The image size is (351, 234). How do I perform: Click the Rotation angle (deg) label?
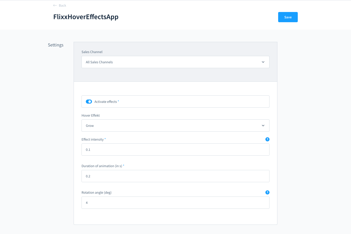click(97, 192)
